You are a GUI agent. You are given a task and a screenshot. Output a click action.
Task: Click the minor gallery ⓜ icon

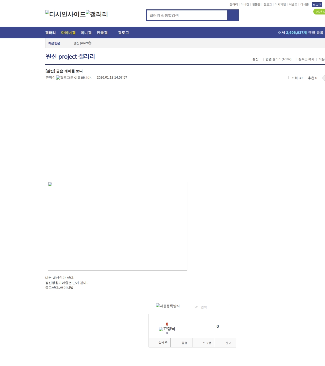pos(90,43)
